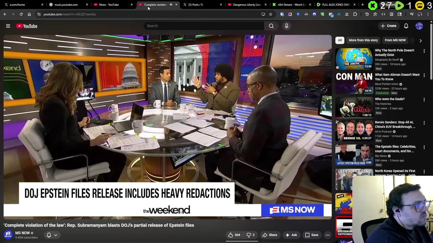Toggle the side panel icon
Image resolution: width=433 pixels, height=243 pixels.
tap(391, 14)
